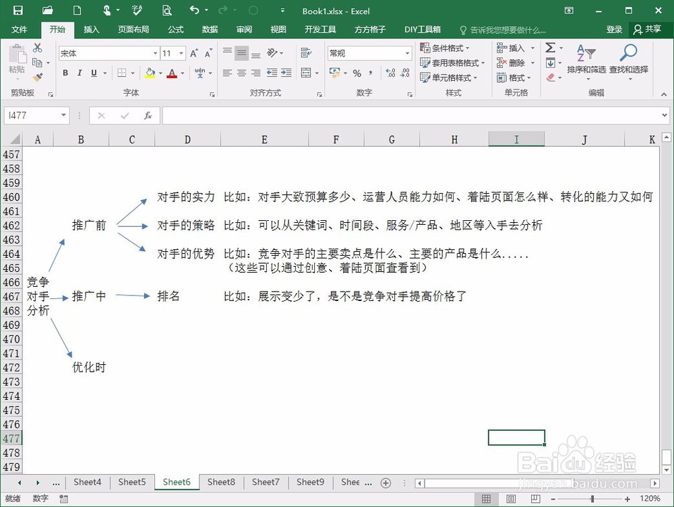Click the Format Painter brush icon

click(x=38, y=77)
